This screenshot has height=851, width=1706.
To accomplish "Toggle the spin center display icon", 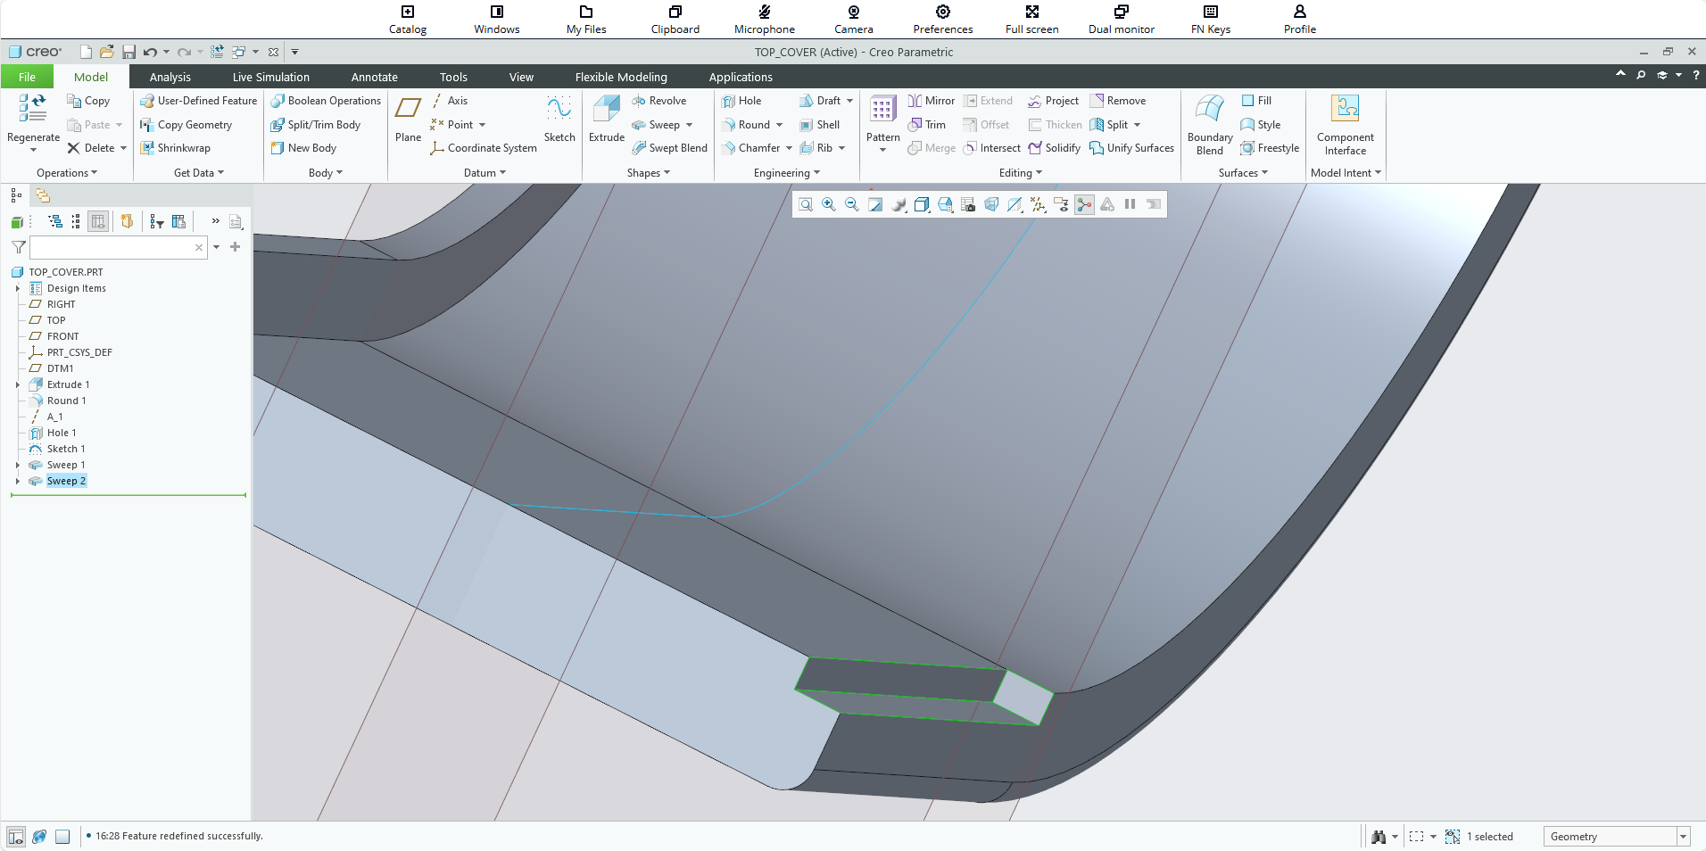I will pyautogui.click(x=1084, y=205).
